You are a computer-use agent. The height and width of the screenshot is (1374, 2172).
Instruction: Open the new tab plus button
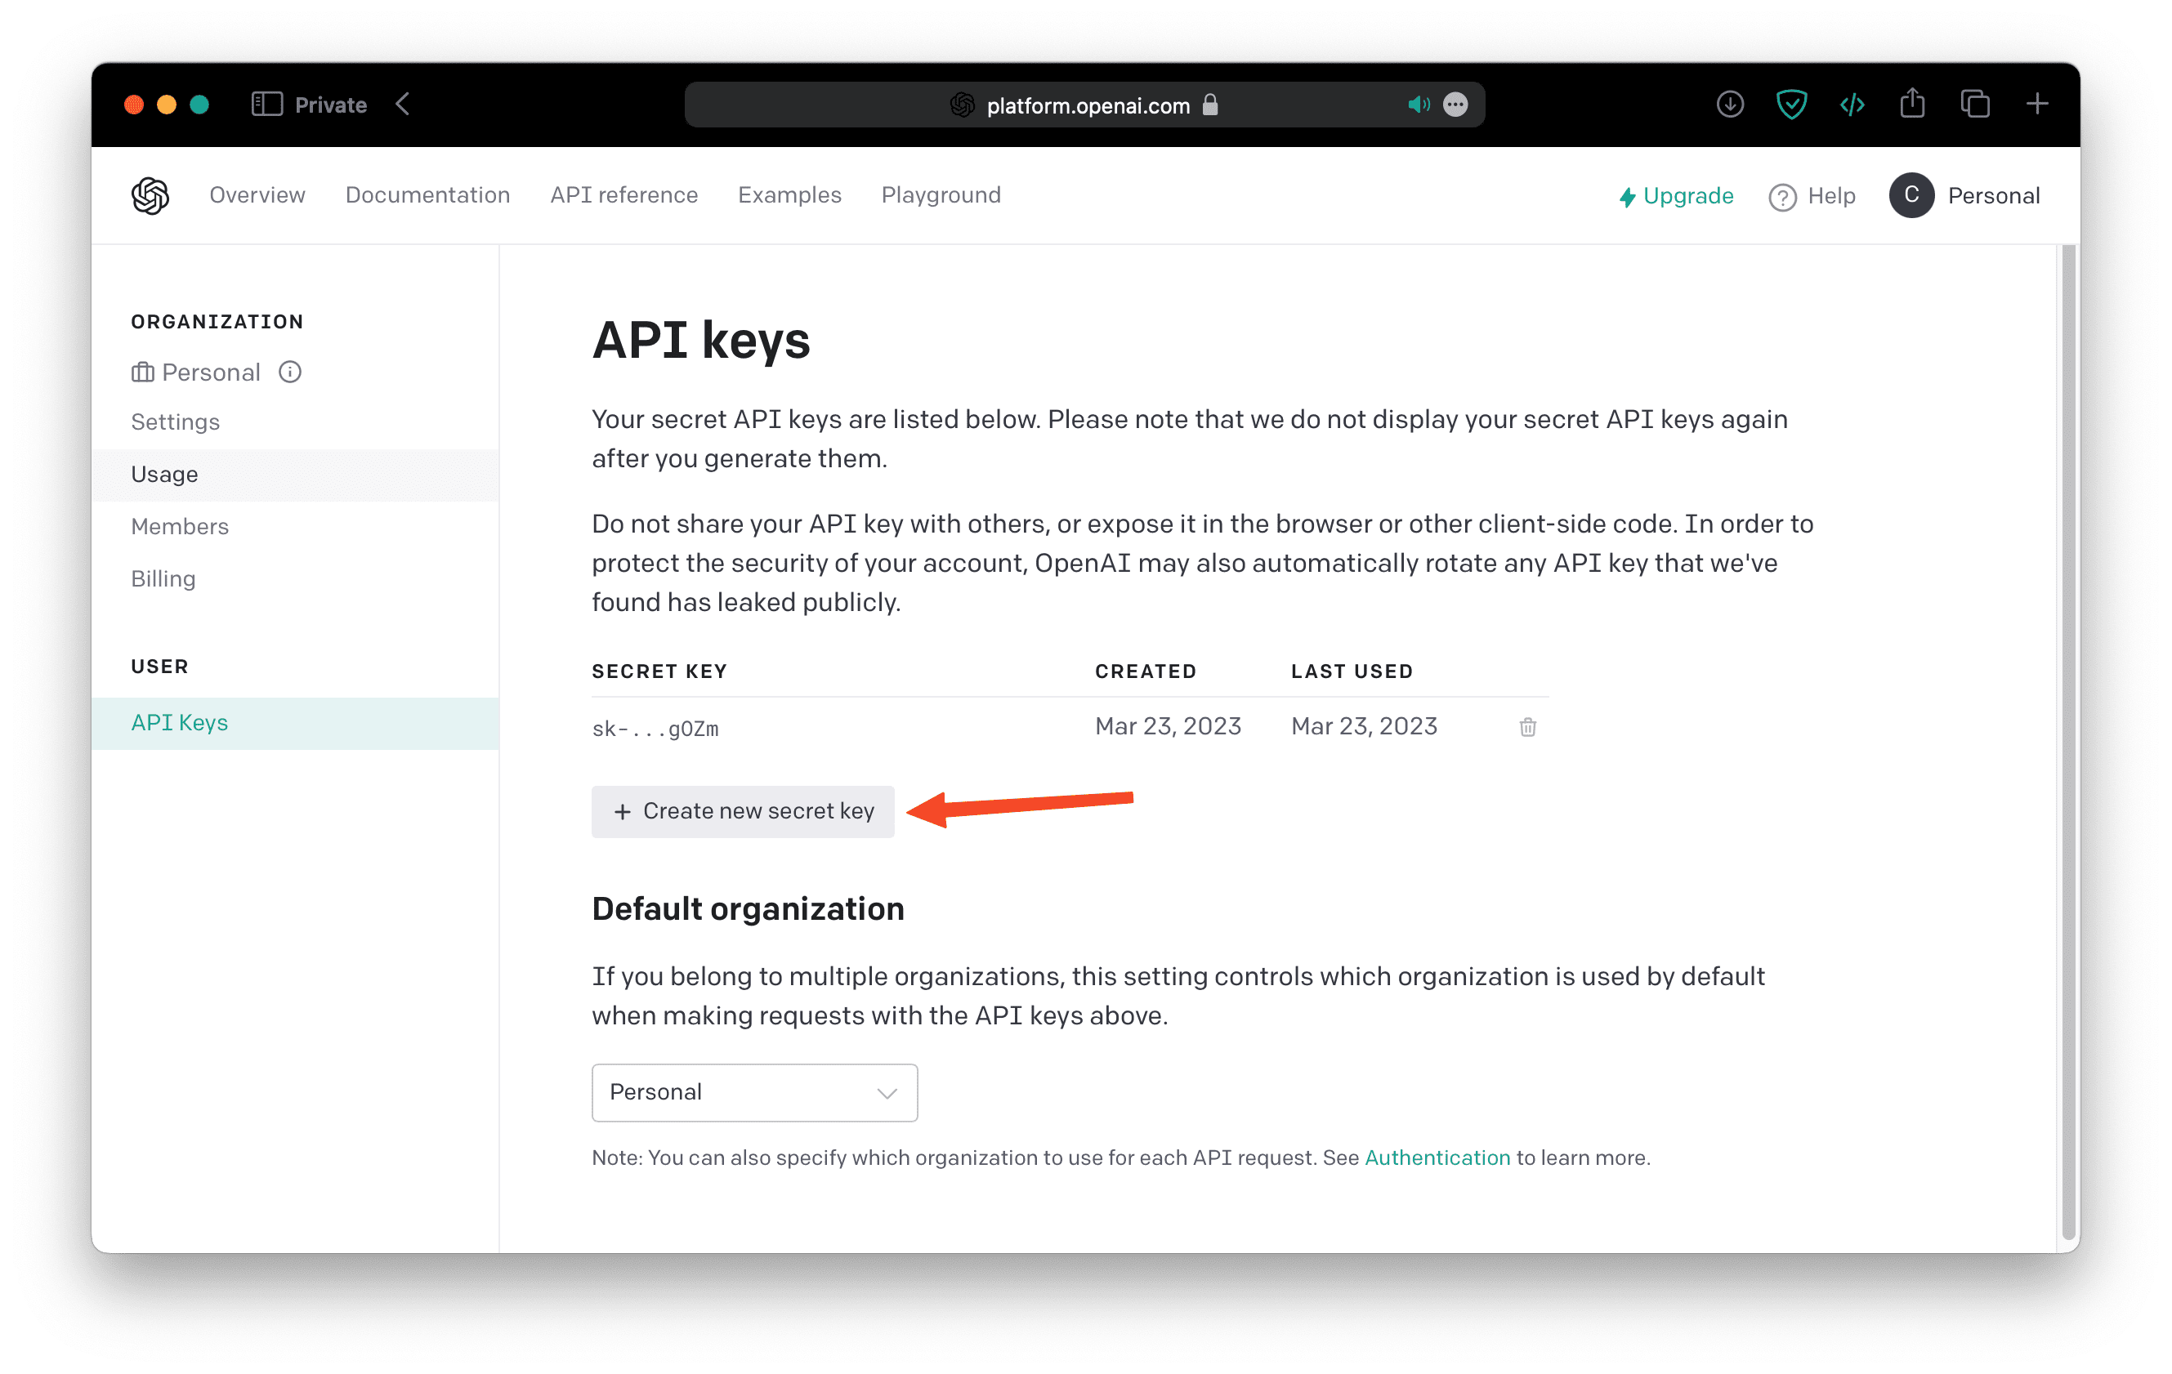pos(2036,105)
